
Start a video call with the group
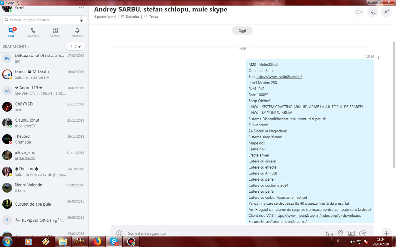click(x=359, y=12)
